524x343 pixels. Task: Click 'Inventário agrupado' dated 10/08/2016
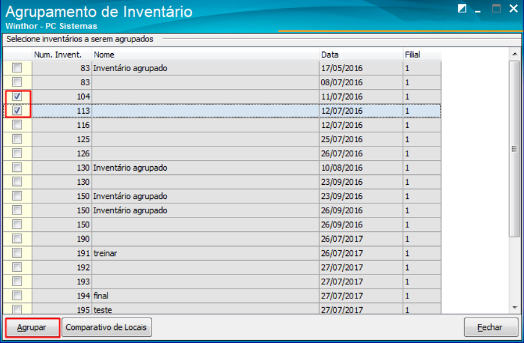coord(205,167)
